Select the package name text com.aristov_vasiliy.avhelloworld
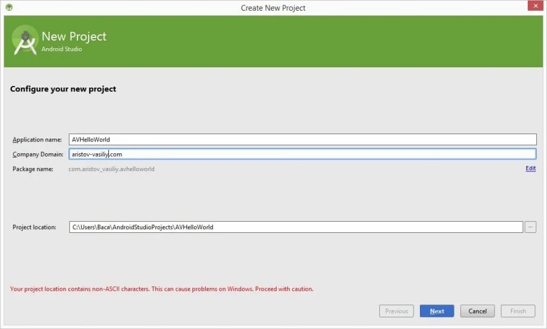The height and width of the screenshot is (329, 547). point(111,169)
